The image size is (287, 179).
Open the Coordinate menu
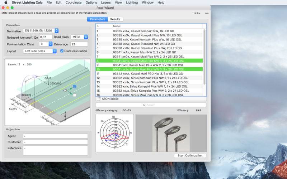(74, 3)
